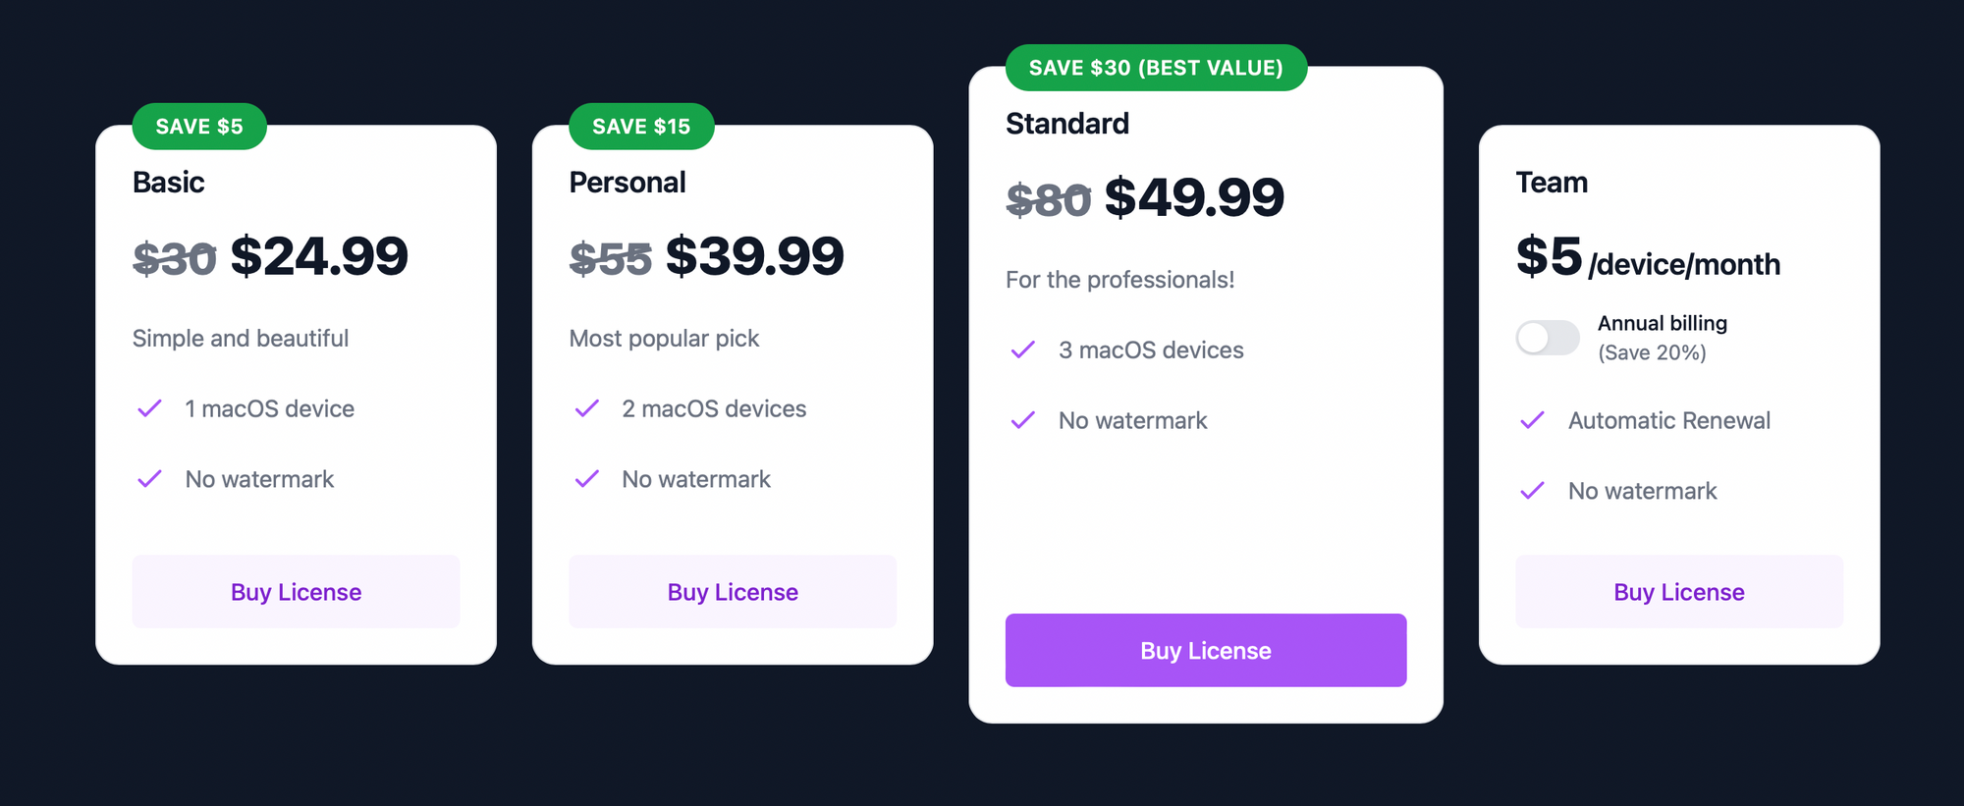The image size is (1964, 806).
Task: Click checkmark beside Personal plan No watermark
Action: pos(586,479)
